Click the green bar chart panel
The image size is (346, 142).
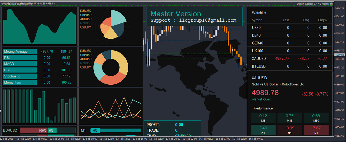[39, 106]
